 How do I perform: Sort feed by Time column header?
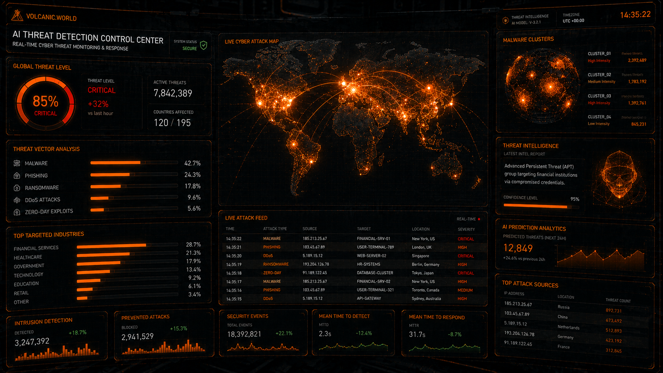click(230, 229)
